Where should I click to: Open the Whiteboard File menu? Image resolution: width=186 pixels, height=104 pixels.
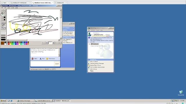pyautogui.click(x=2, y=8)
